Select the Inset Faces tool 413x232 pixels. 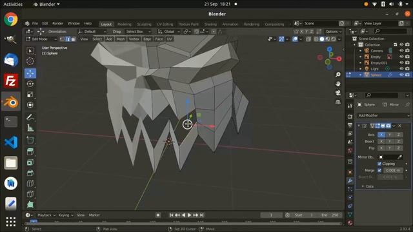pyautogui.click(x=30, y=162)
